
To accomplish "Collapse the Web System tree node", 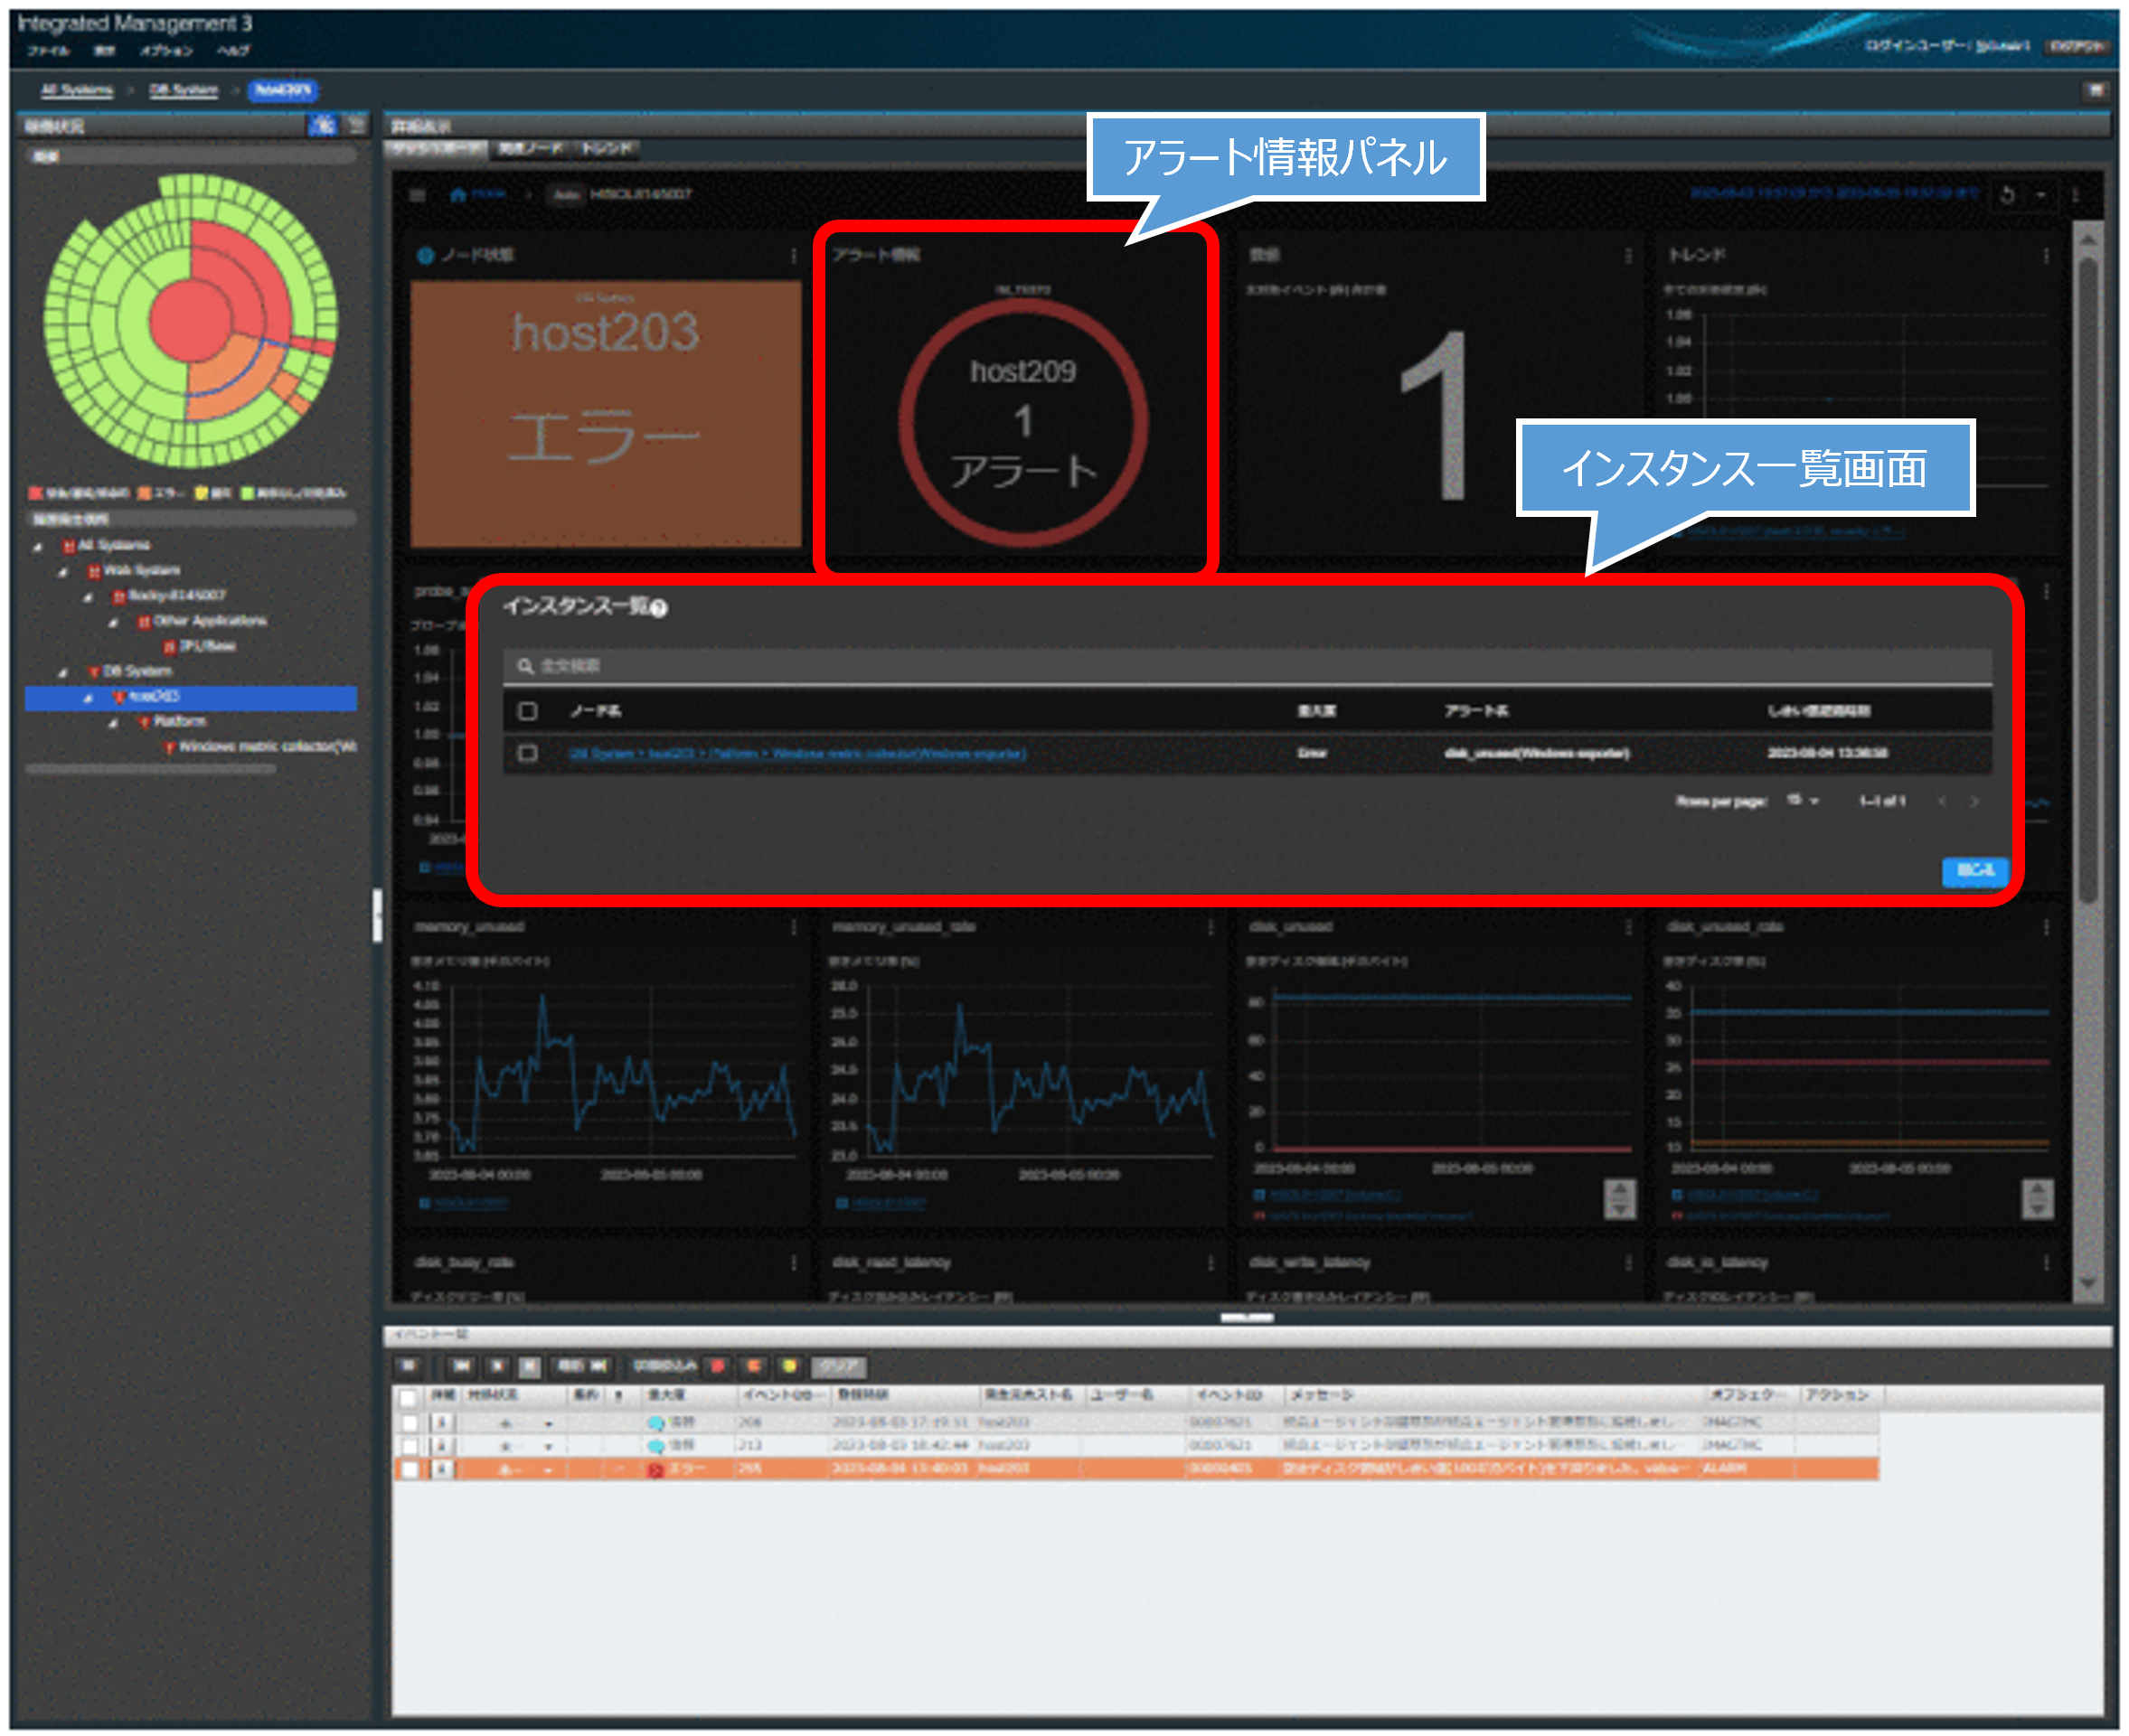I will (63, 572).
